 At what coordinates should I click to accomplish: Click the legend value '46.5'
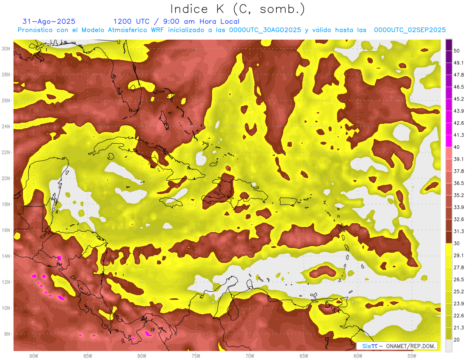coord(459,87)
